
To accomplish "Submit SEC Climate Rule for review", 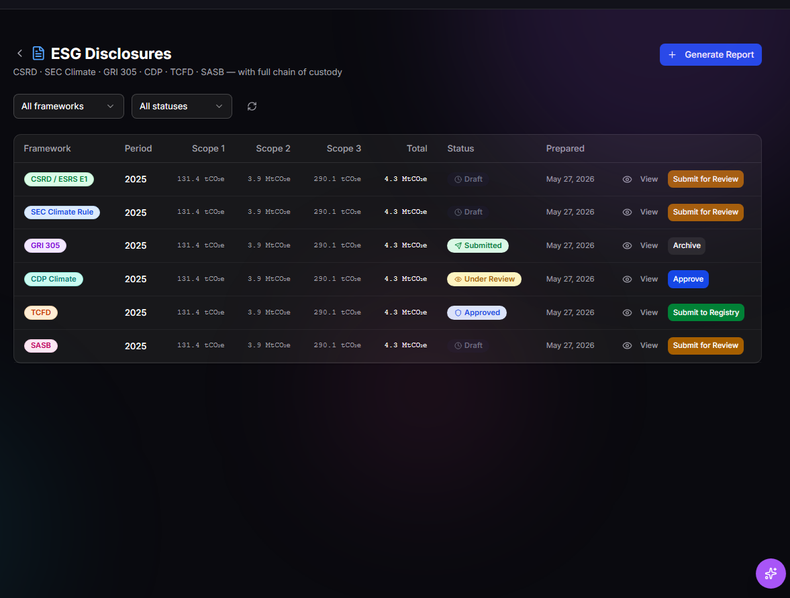I will pos(705,213).
